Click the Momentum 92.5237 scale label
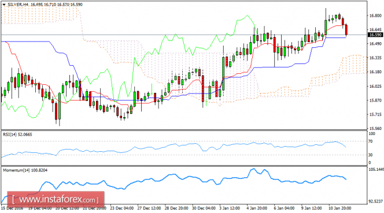384x213 pixels. coord(376,201)
